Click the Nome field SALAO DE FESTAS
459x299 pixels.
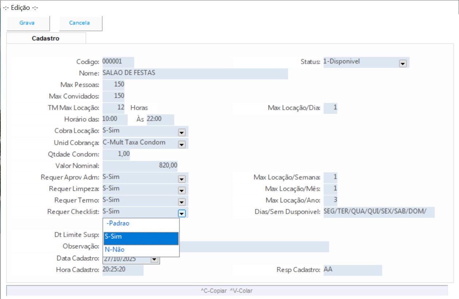[195, 73]
